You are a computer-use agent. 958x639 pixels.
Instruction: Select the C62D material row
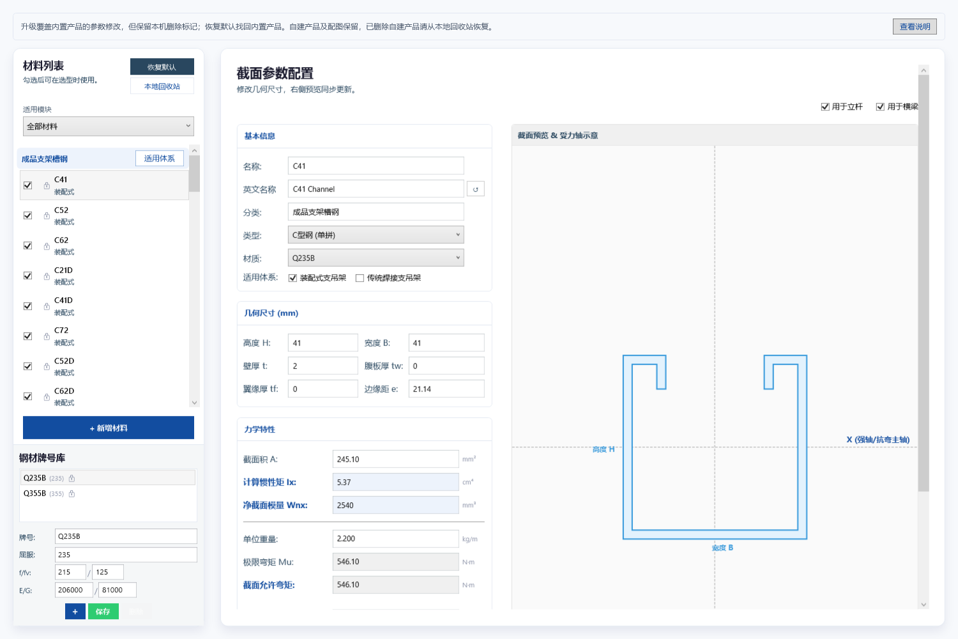click(x=105, y=397)
